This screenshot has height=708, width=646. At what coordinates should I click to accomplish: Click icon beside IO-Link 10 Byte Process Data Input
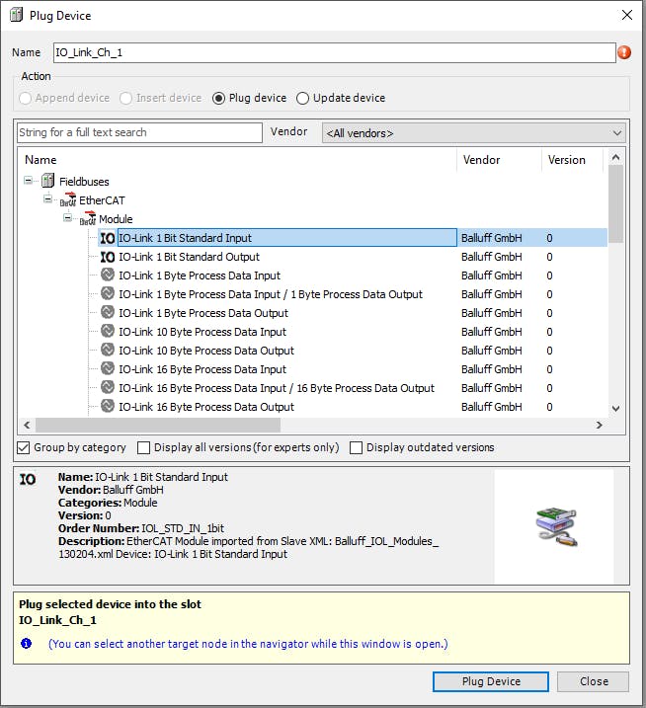pyautogui.click(x=108, y=331)
